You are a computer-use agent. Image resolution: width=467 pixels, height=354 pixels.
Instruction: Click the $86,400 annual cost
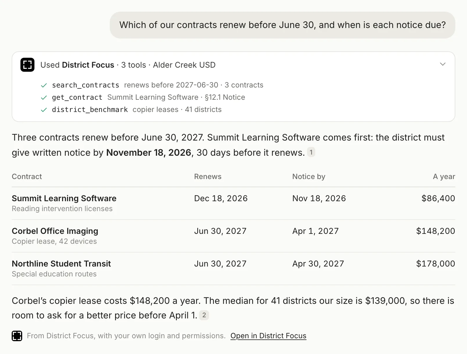click(438, 198)
